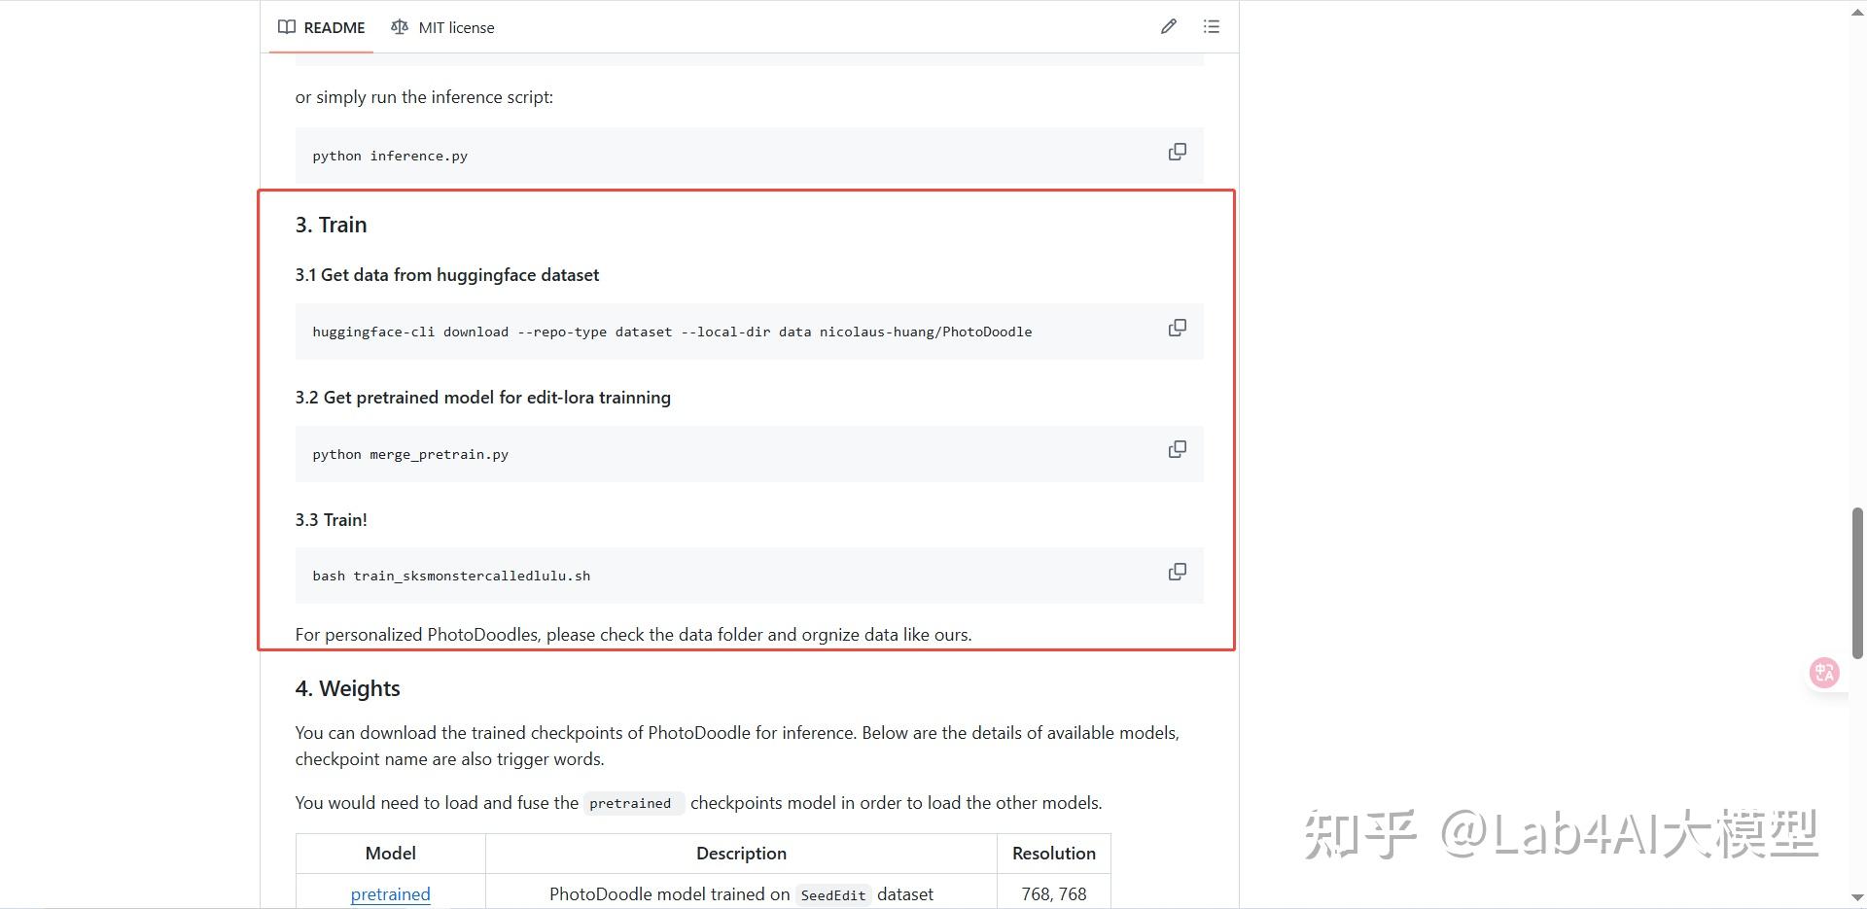The image size is (1867, 909).
Task: Open the MIT license tab
Action: pos(443,27)
